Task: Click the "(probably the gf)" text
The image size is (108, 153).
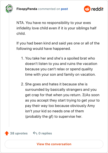Action: pyautogui.click(x=39, y=117)
